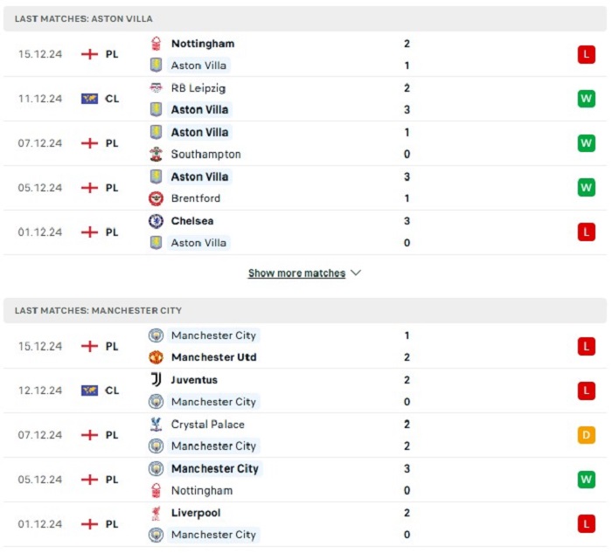Click the Brentford bee logo
Image resolution: width=612 pixels, height=553 pixels.
coord(156,198)
